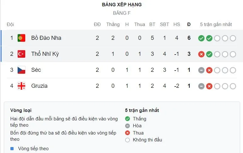Click Thổ Nhĩ Kỳ's green win icon
This screenshot has height=153, width=243.
(x=209, y=54)
